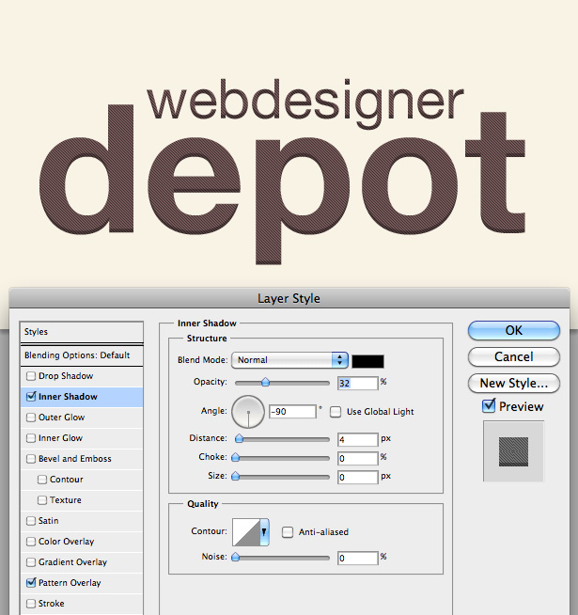Viewport: 578px width, 615px height.
Task: Uncheck the Preview checkbox
Action: pyautogui.click(x=489, y=406)
